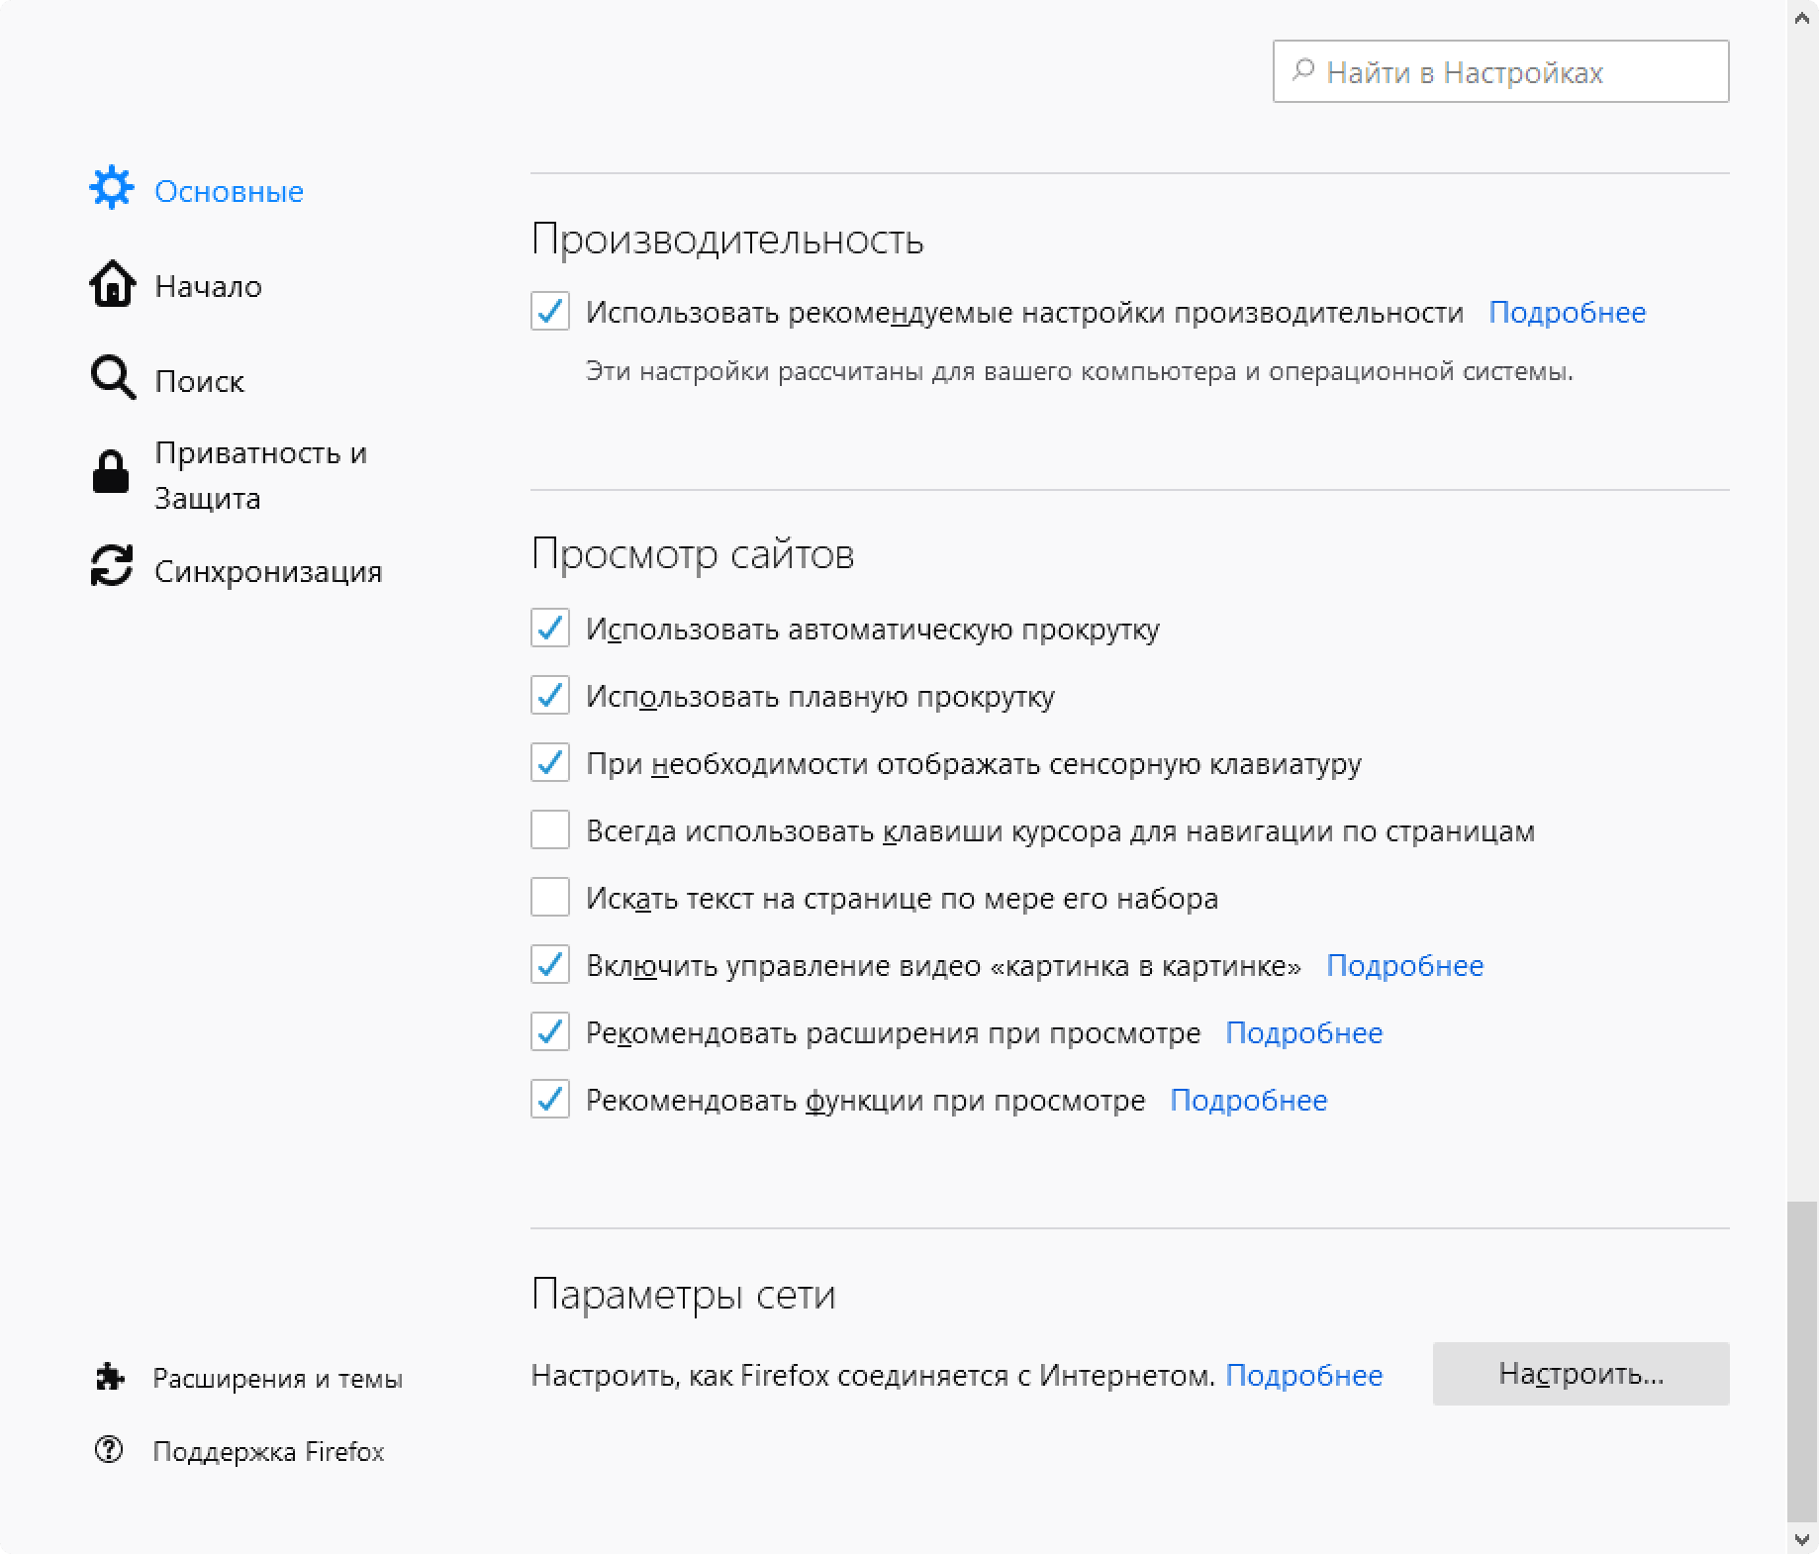
Task: Click the search magnifier inside Найти в Настройках
Action: click(1302, 69)
